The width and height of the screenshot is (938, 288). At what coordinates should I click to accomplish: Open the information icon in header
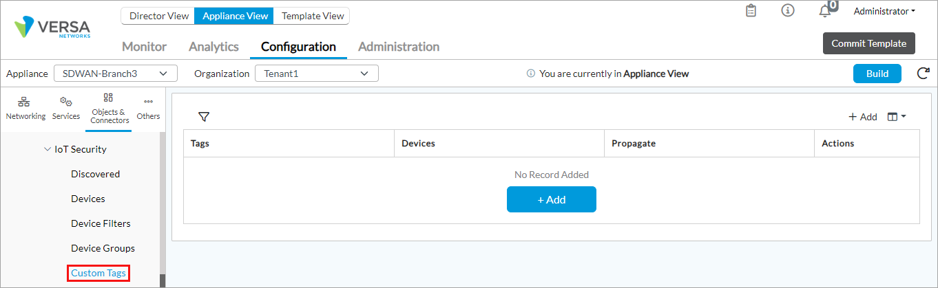tap(788, 11)
